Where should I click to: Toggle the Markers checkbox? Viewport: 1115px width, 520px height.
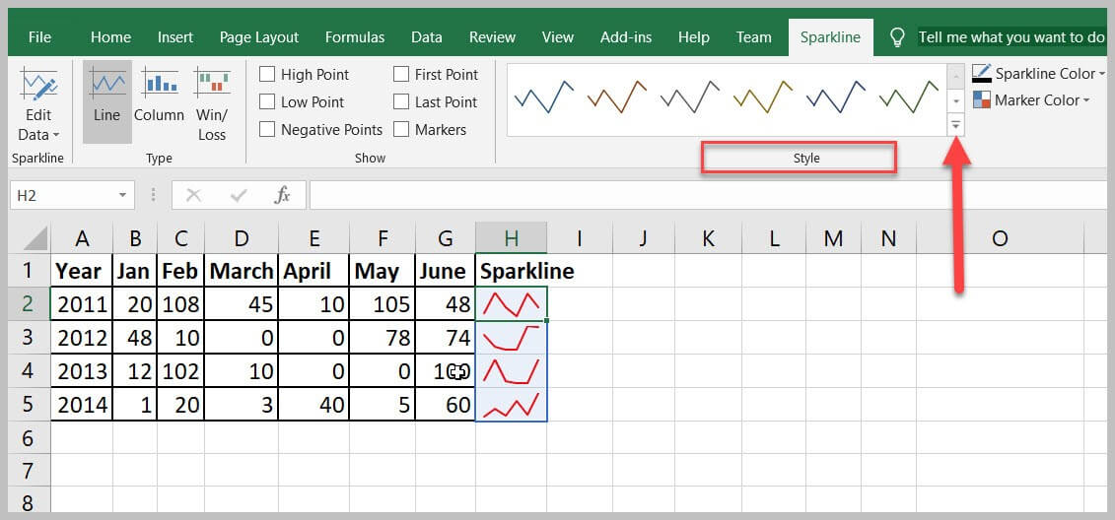pos(401,130)
